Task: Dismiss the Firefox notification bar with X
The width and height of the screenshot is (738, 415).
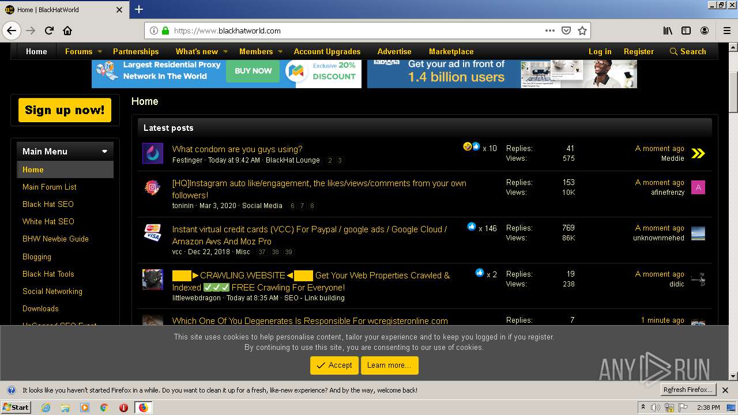Action: tap(725, 390)
